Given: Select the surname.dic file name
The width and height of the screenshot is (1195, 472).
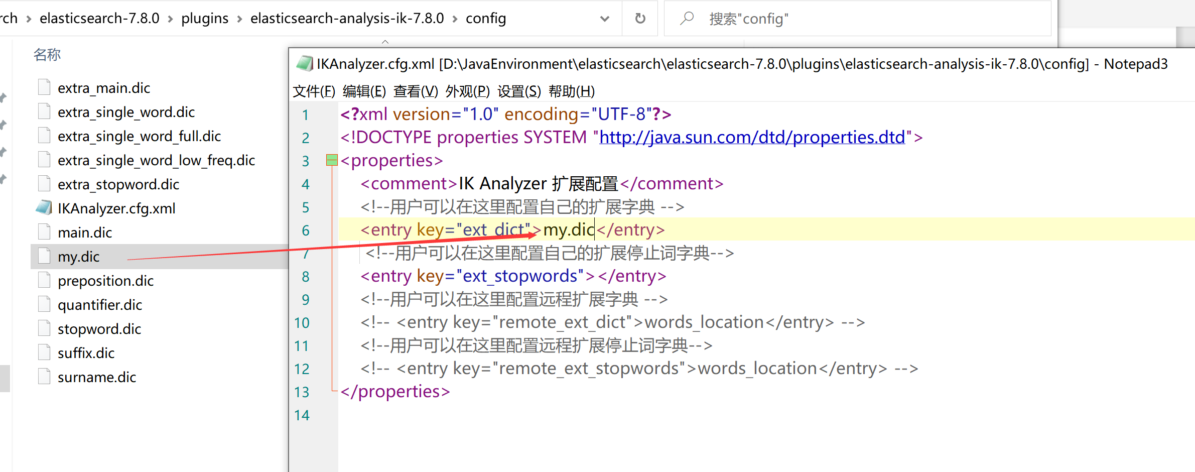Looking at the screenshot, I should [97, 377].
